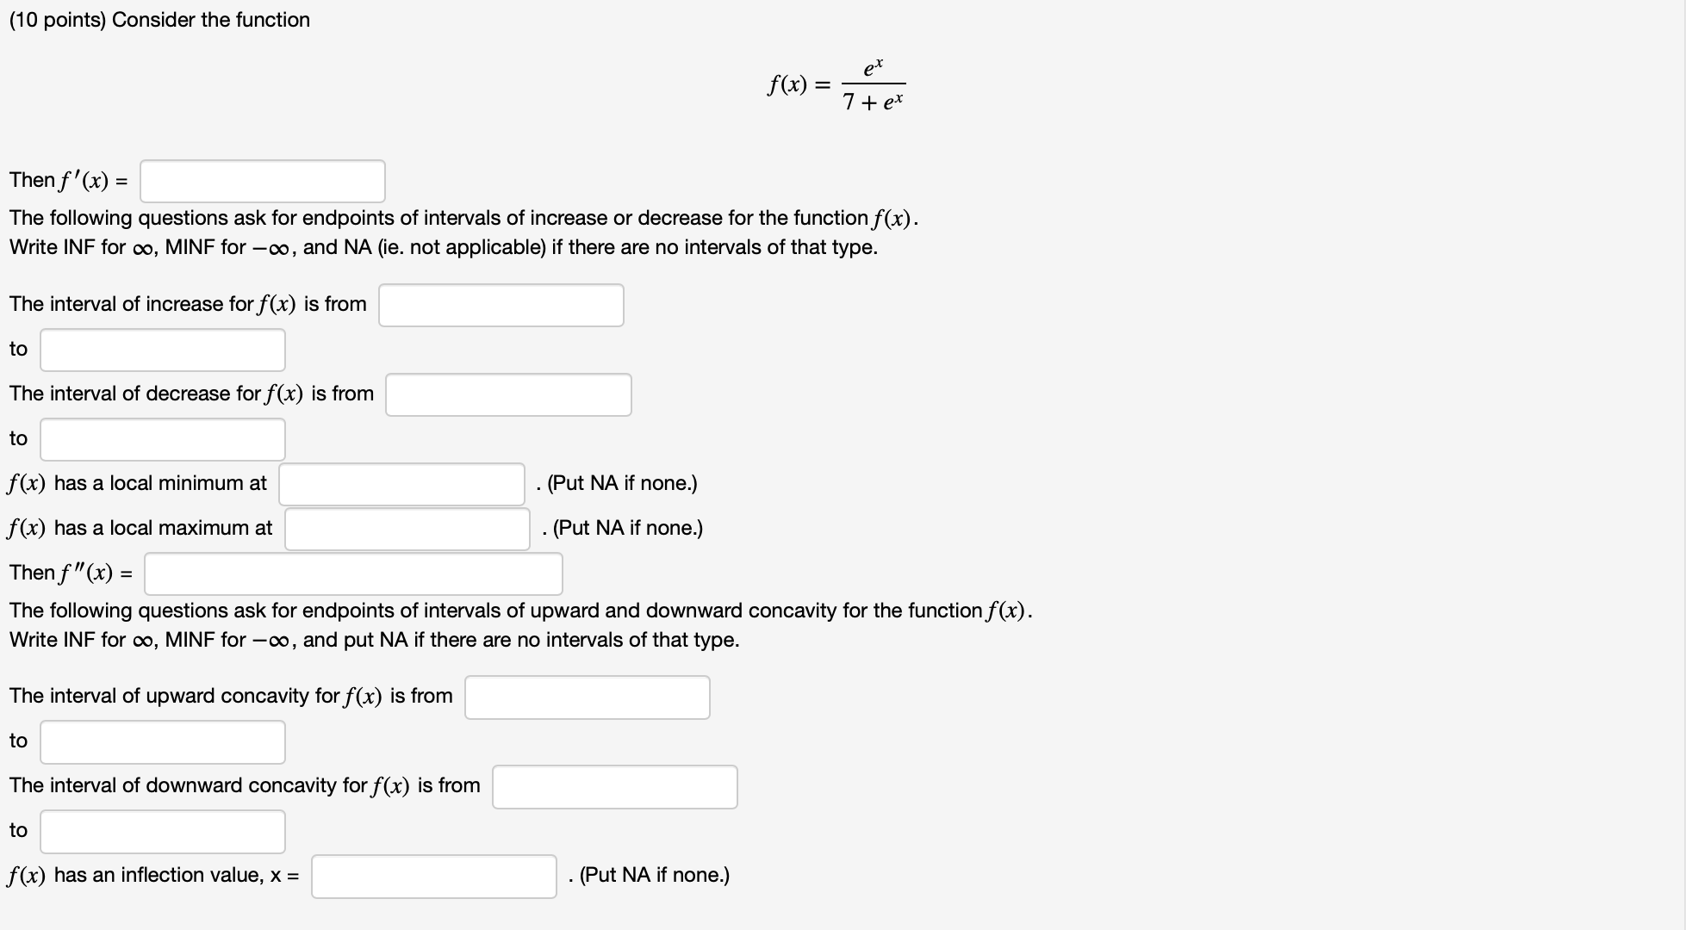1704x930 pixels.
Task: Click the upward concavity starting endpoint field
Action: 588,696
